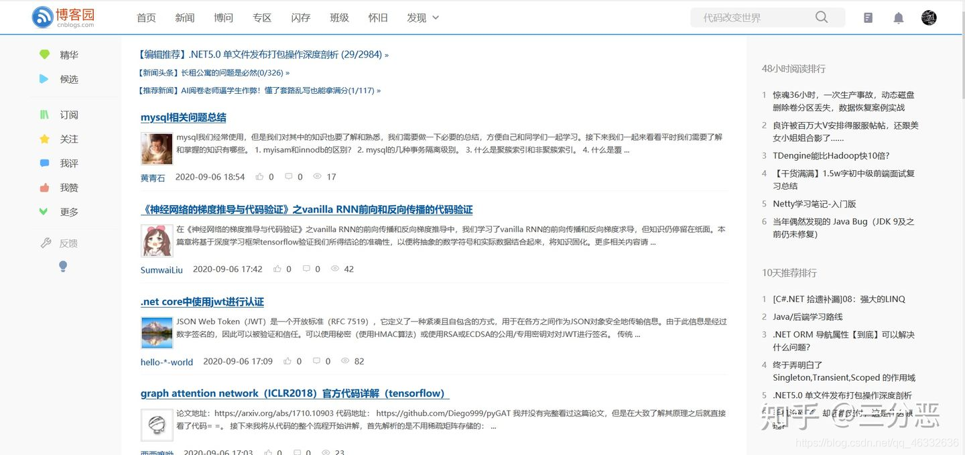Viewport: 965px width, 455px height.
Task: Like the .net core jwt post
Action: pos(287,361)
